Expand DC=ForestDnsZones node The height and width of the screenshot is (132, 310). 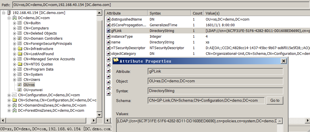coord(9,110)
